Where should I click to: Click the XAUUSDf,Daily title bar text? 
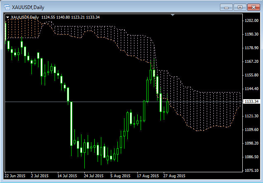(28, 7)
